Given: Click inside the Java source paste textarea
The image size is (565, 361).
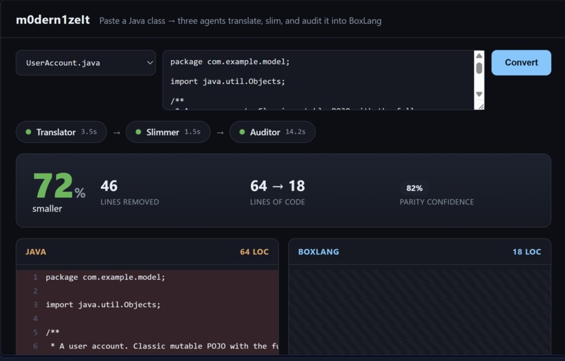Looking at the screenshot, I should (x=318, y=80).
